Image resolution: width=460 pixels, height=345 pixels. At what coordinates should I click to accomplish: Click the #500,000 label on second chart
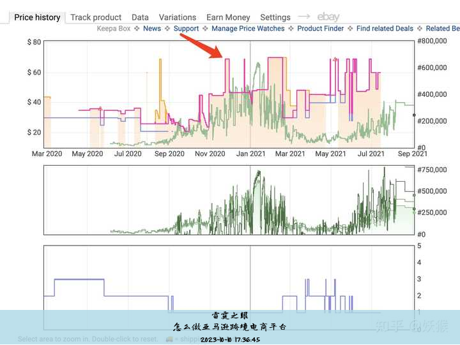click(432, 191)
